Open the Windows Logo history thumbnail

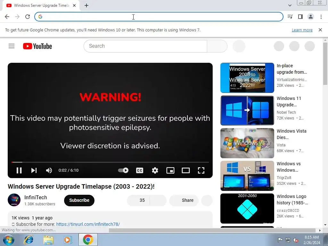[247, 208]
